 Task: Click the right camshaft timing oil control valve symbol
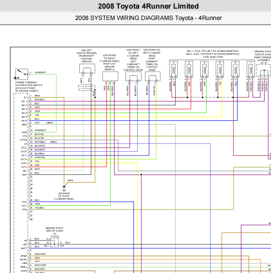(153, 76)
